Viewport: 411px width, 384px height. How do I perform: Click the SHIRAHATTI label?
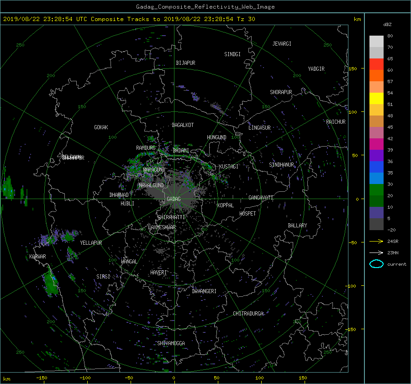pyautogui.click(x=171, y=217)
